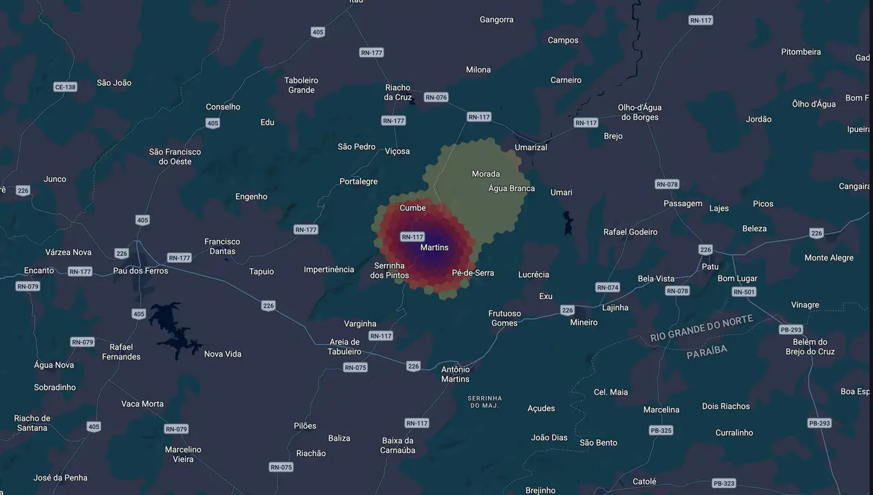873x495 pixels.
Task: Select the Olho-d'Água do Borges label
Action: 639,112
